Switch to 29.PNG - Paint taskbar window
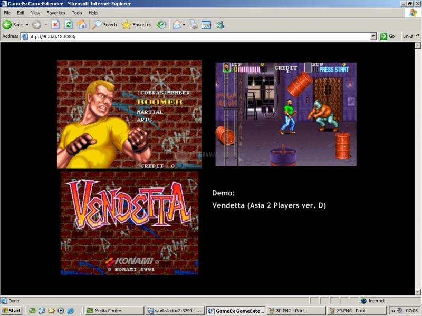The image size is (422, 316). [x=357, y=311]
